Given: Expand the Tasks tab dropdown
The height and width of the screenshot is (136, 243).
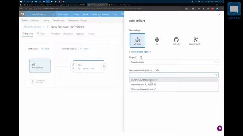Looking at the screenshot, I should tap(46, 34).
